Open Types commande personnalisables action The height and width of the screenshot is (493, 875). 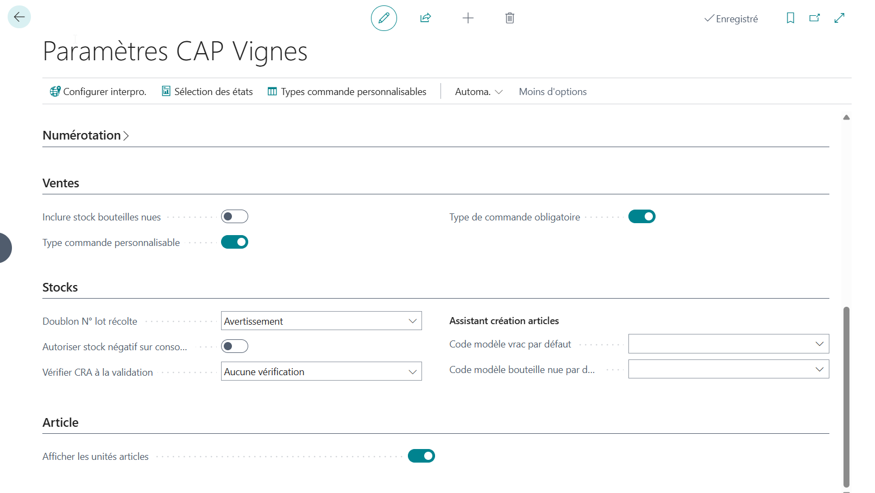pyautogui.click(x=347, y=92)
